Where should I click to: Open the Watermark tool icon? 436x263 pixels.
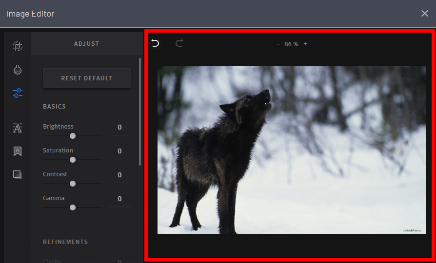point(18,151)
